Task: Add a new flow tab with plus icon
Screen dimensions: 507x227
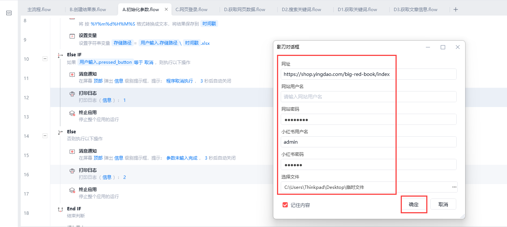Action: click(456, 10)
